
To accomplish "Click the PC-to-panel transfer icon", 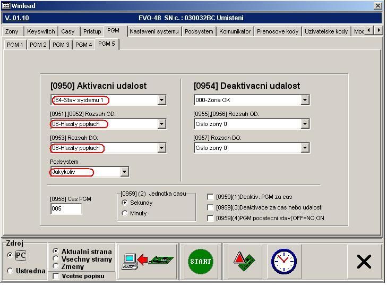I will (147, 262).
